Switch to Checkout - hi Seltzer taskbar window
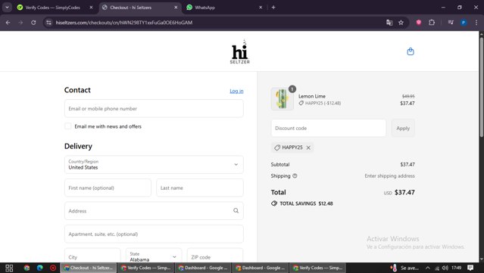This screenshot has width=484, height=273. point(89,268)
